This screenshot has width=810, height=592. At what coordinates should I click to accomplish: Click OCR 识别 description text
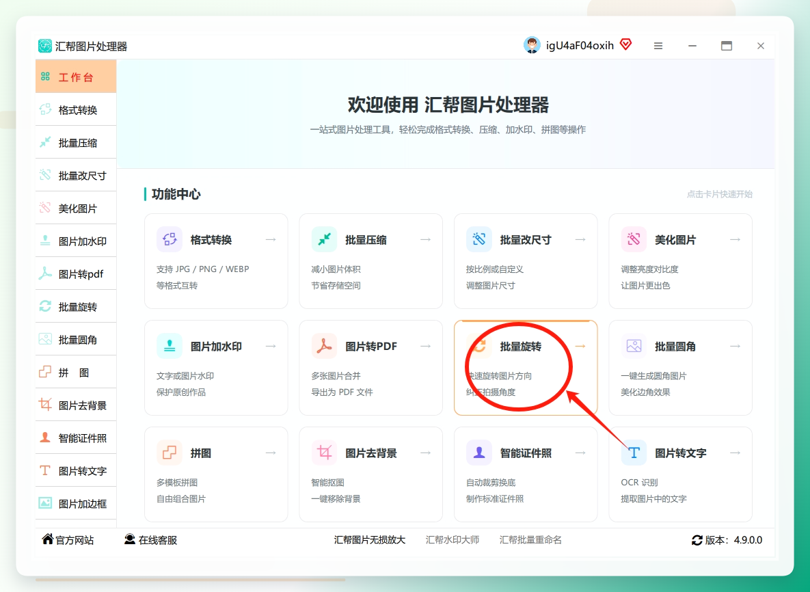pyautogui.click(x=639, y=483)
